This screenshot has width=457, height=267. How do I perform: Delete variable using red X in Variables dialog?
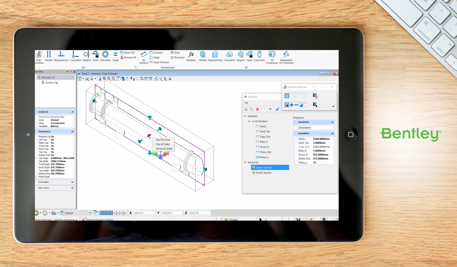[x=258, y=109]
